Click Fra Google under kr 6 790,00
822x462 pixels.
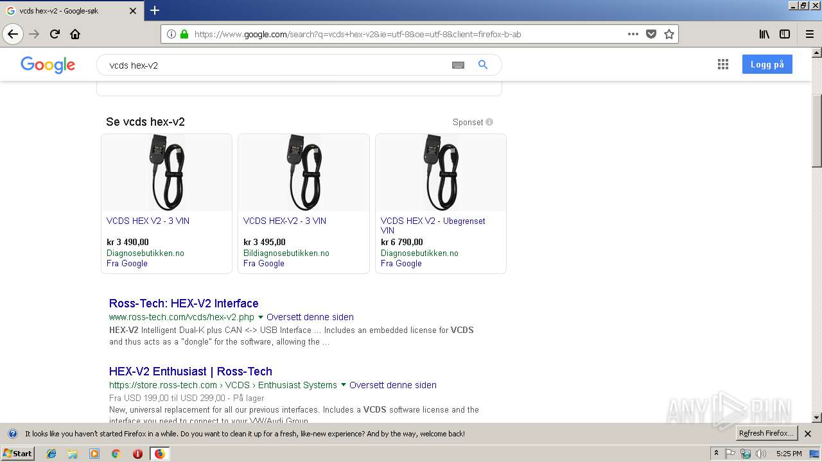click(401, 263)
